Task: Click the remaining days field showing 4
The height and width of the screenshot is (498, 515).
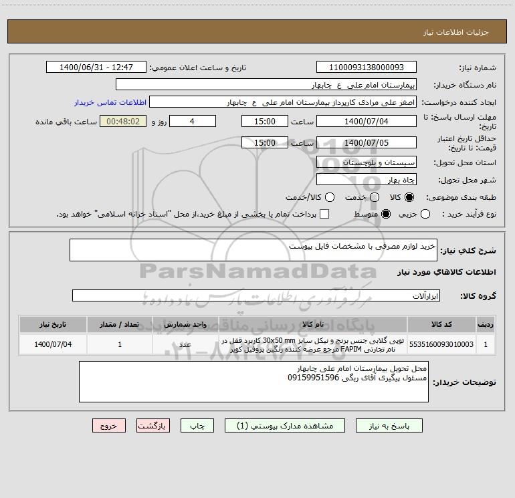Action: [193, 121]
